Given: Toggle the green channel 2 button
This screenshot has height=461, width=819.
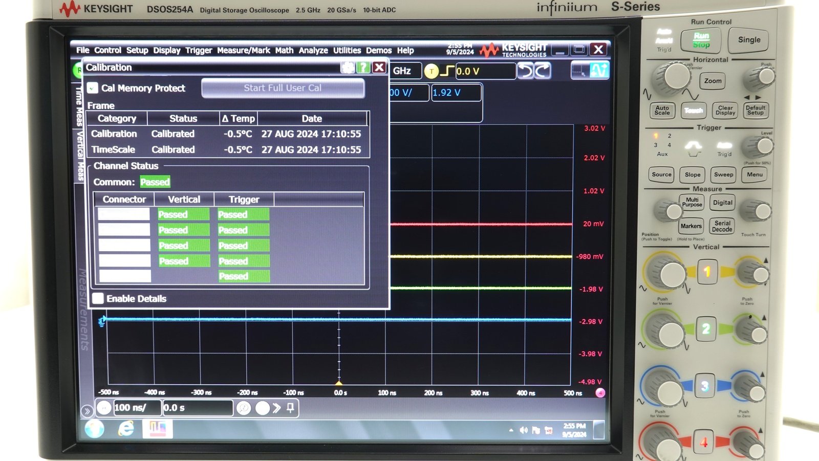Looking at the screenshot, I should click(x=706, y=328).
